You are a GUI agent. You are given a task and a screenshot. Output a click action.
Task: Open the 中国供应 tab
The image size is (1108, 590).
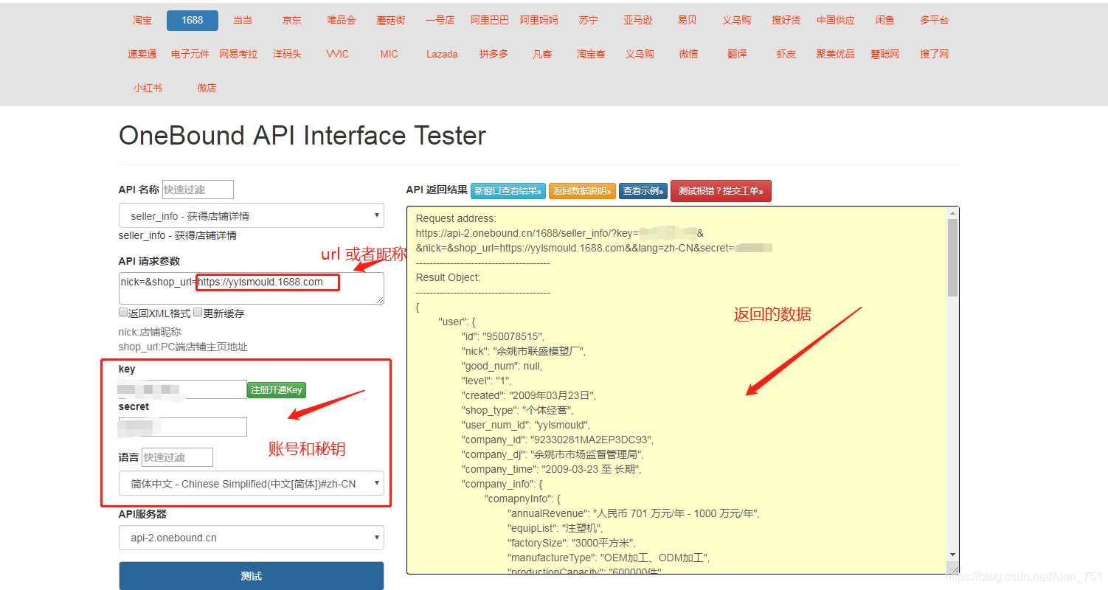point(836,21)
